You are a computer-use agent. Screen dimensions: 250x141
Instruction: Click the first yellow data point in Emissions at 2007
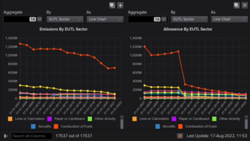[x=20, y=86]
